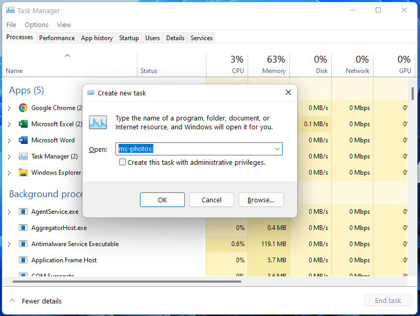The image size is (420, 316).
Task: Sort by the CPU column header
Action: point(227,65)
